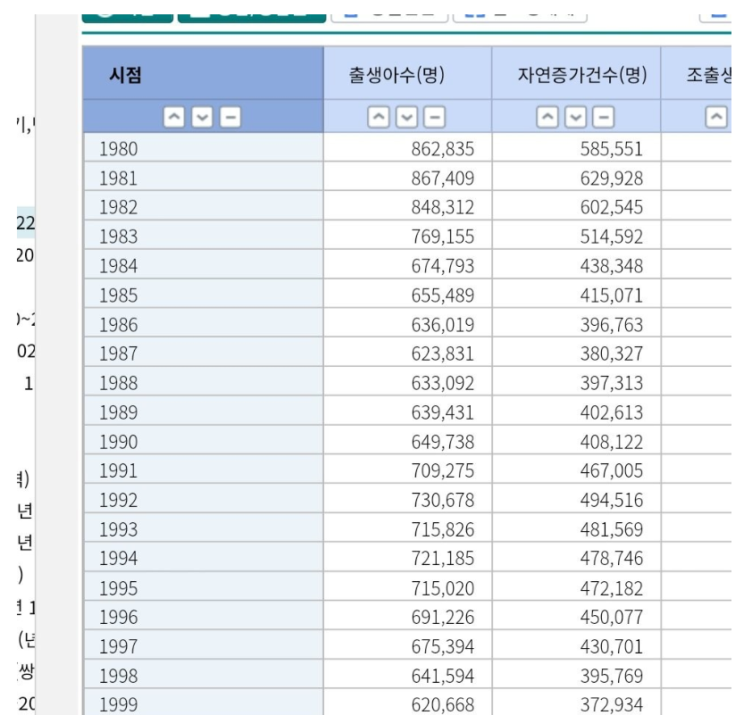Image resolution: width=752 pixels, height=715 pixels.
Task: Sort 자연증가건수(명) column descending
Action: point(575,117)
